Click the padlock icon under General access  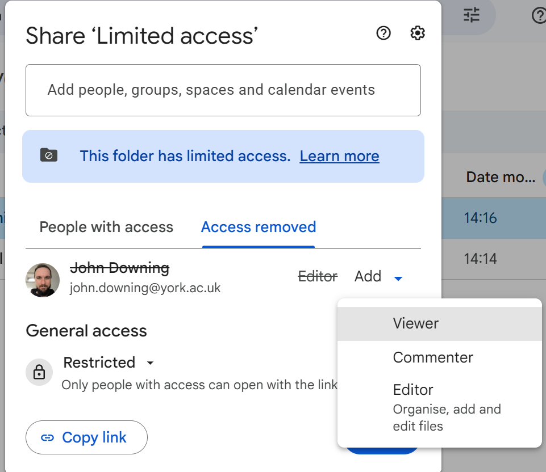[x=39, y=372]
